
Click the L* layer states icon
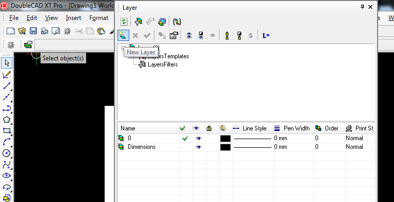click(x=266, y=36)
